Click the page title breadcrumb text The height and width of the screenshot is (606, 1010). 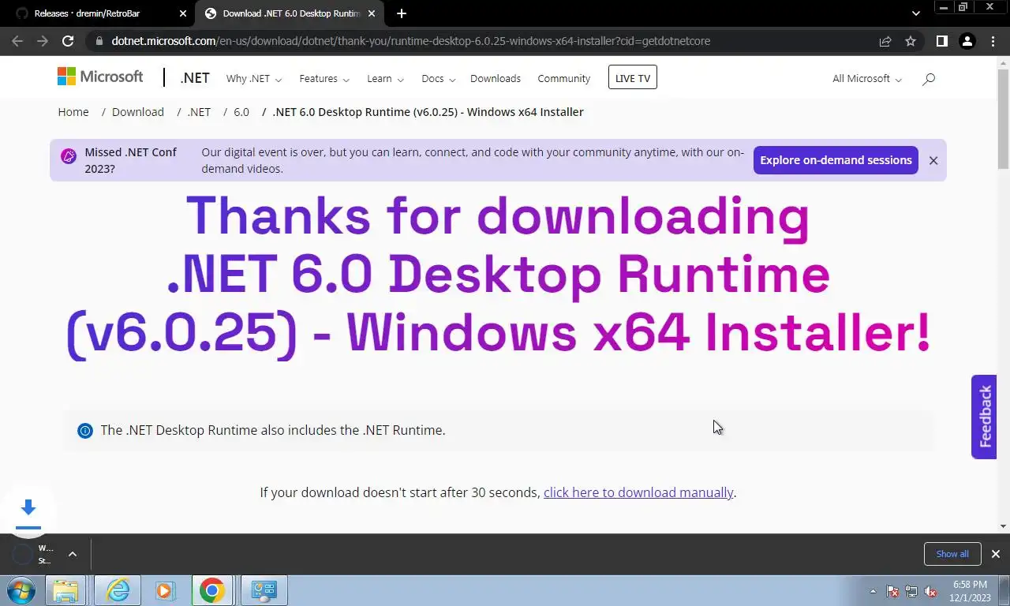pos(428,112)
